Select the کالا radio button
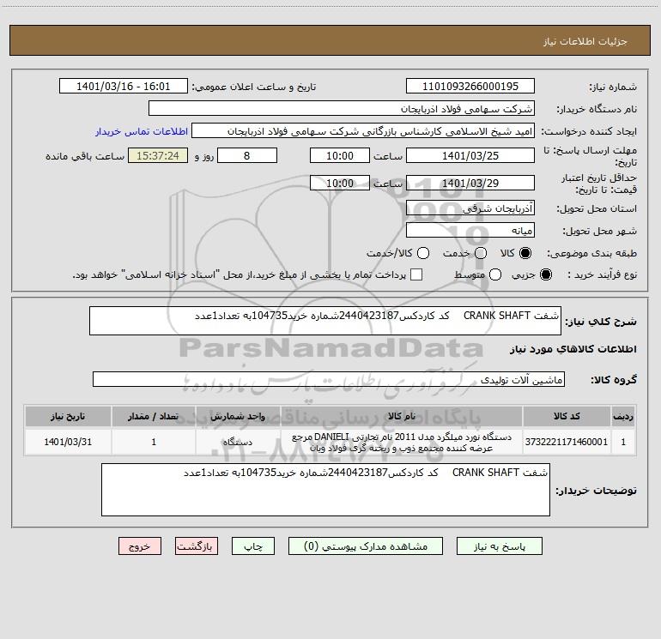661x639 pixels. (x=525, y=253)
